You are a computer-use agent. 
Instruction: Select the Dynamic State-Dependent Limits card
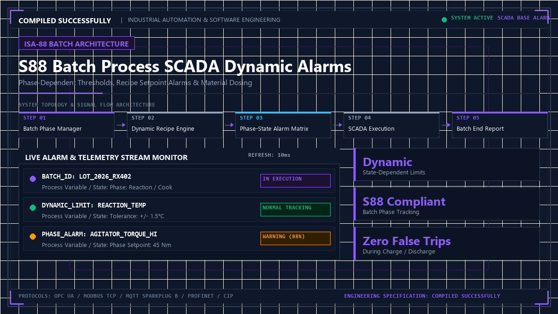click(447, 164)
